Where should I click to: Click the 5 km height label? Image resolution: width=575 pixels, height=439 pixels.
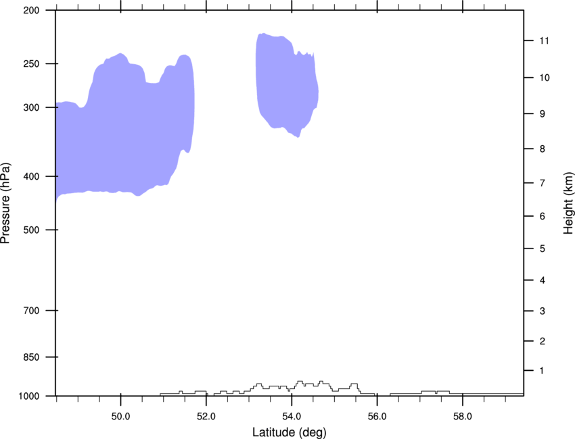pyautogui.click(x=543, y=249)
